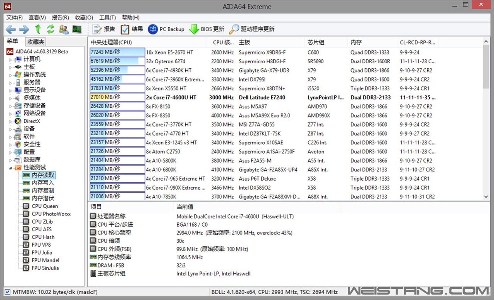This screenshot has width=494, height=300.
Task: Open the 收藏(O) menu
Action: pos(84,17)
